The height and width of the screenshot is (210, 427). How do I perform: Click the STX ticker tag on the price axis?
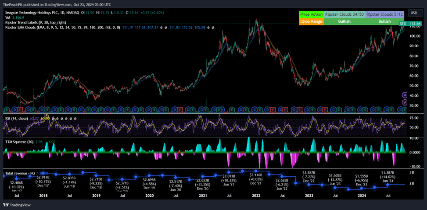402,23
